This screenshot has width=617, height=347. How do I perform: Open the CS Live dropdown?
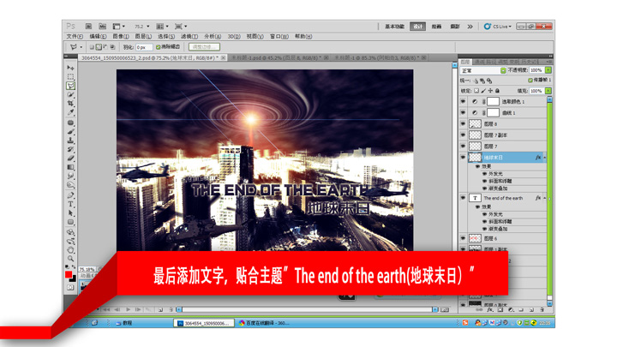point(498,27)
